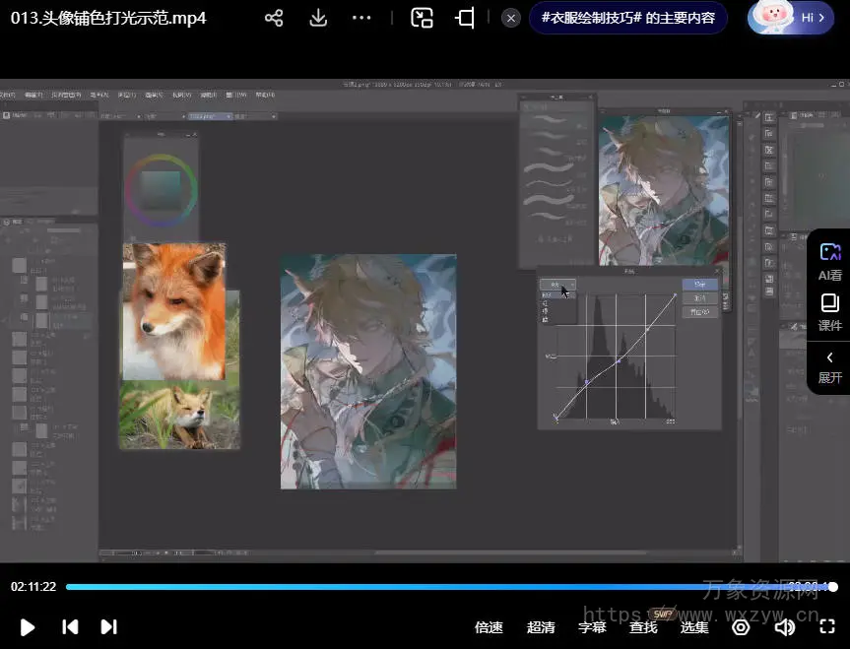Open the AI看 assistant panel
The height and width of the screenshot is (649, 850).
coord(829,262)
